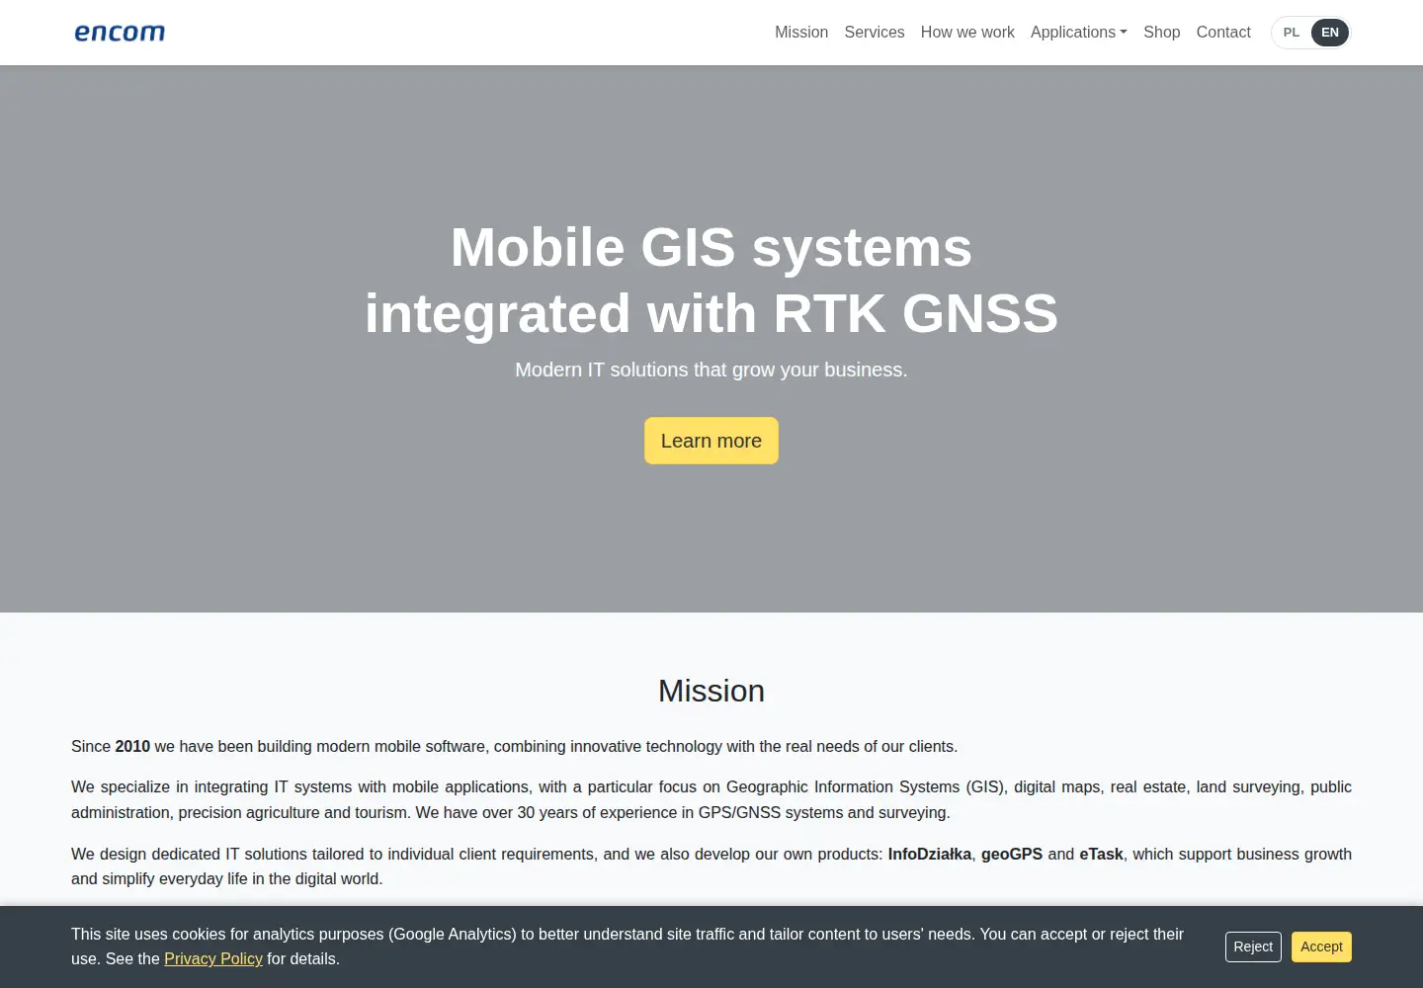Screen dimensions: 1423x988
Task: Expand the Applications dropdown menu
Action: [x=1079, y=33]
